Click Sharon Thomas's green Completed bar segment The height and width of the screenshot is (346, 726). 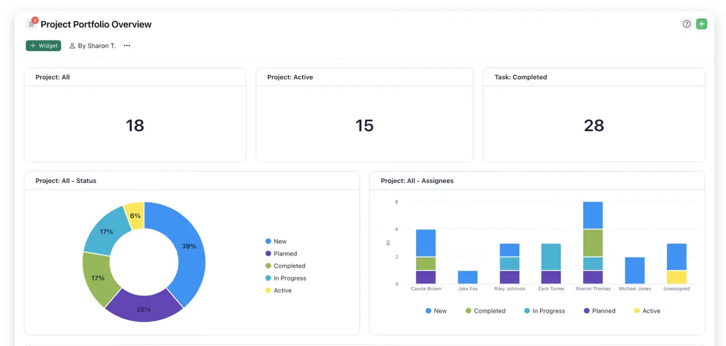point(593,243)
